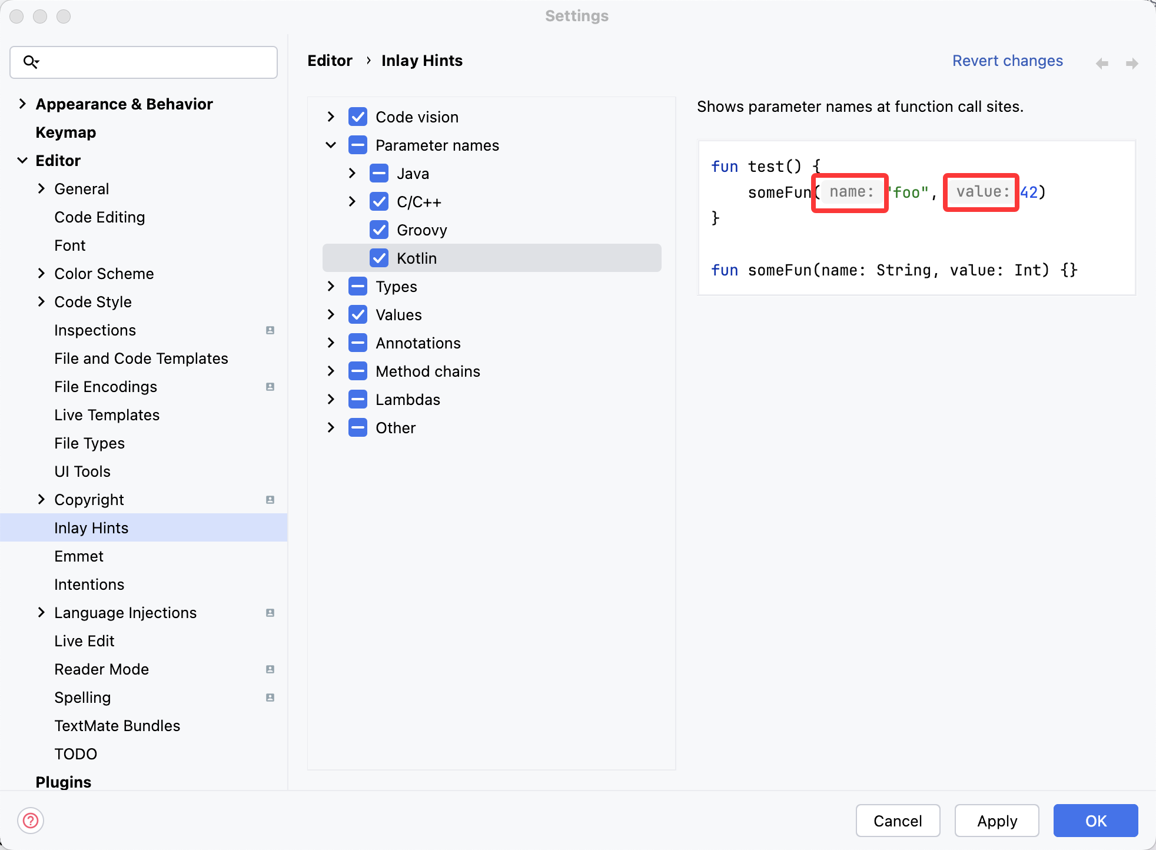Uncheck the Groovy checkbox
The image size is (1156, 850).
[379, 230]
